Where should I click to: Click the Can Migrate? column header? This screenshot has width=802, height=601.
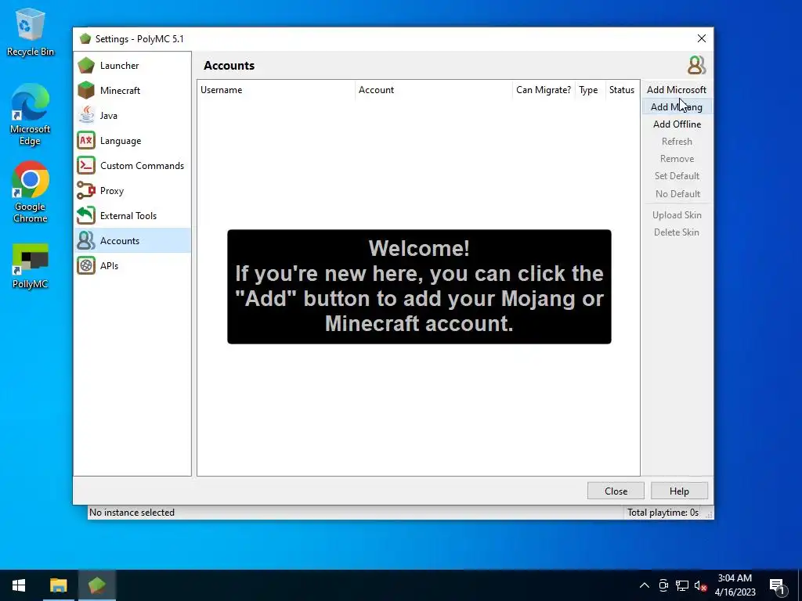(x=544, y=90)
